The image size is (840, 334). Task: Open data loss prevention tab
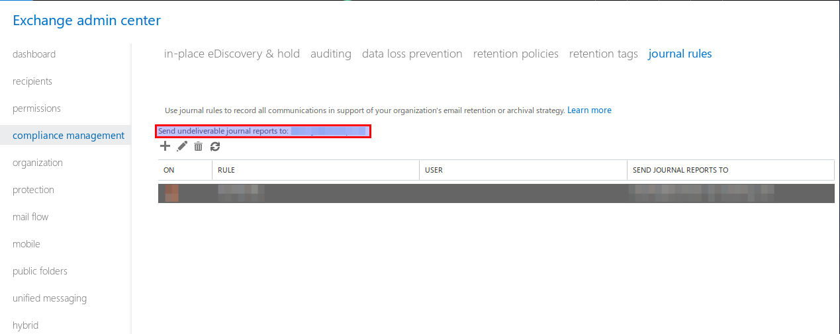[x=412, y=54]
